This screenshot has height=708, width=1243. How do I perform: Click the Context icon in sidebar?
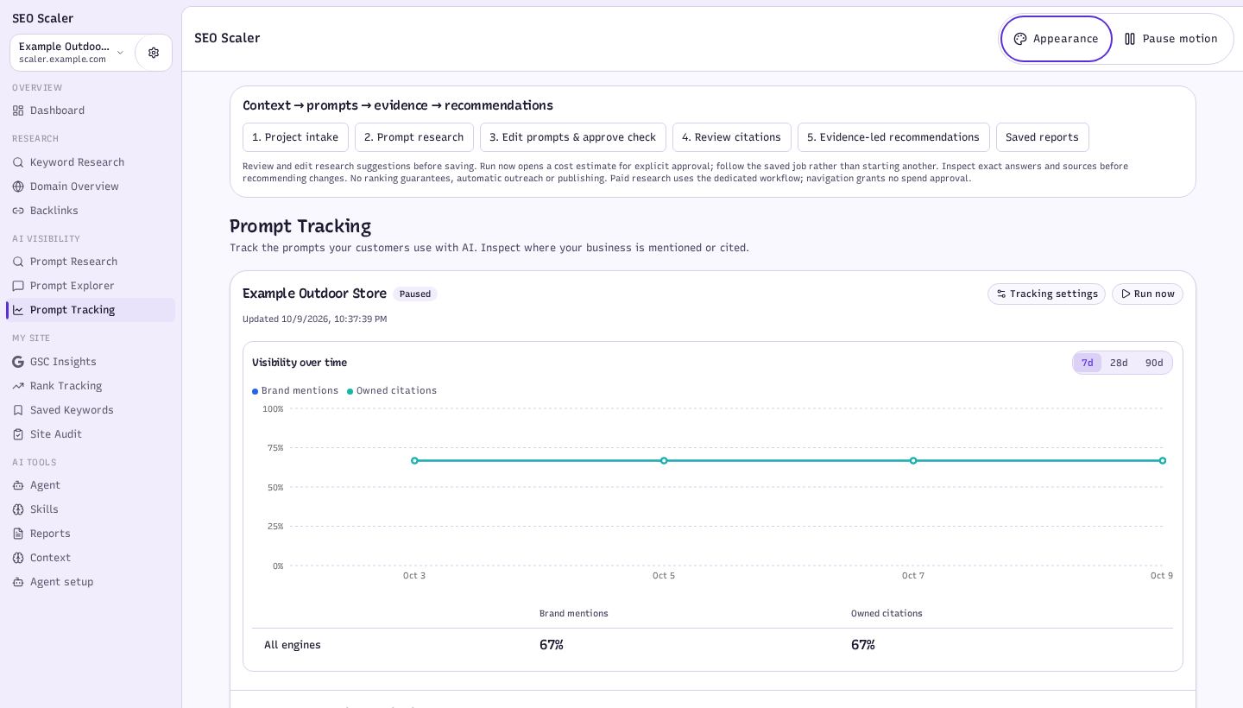[18, 558]
